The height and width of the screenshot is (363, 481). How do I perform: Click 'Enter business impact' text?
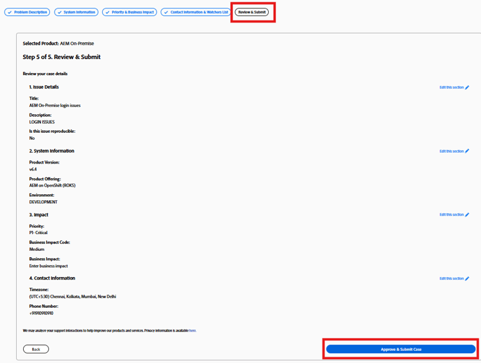point(49,266)
